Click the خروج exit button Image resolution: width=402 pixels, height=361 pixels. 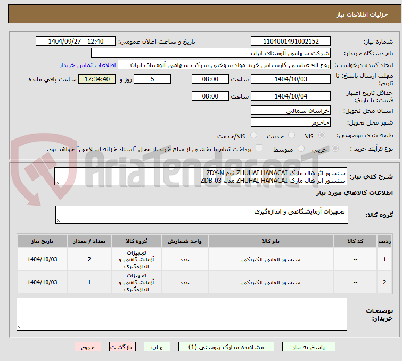[x=88, y=347]
